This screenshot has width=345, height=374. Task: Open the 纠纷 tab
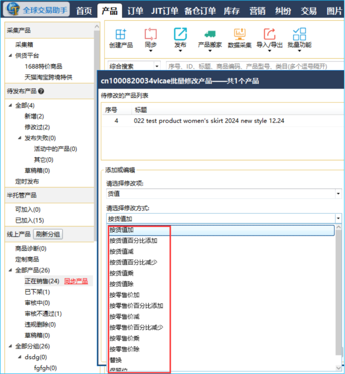(283, 11)
